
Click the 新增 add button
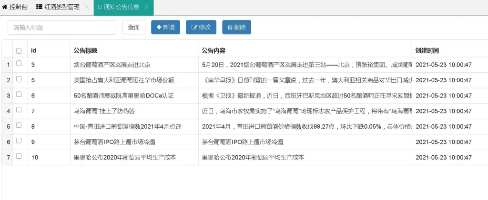click(x=165, y=27)
